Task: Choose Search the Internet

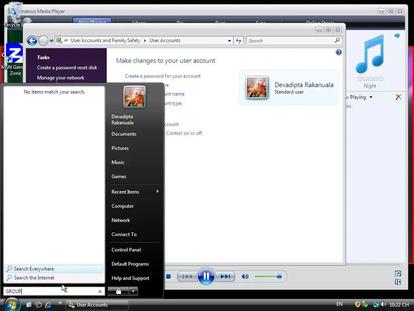Action: click(54, 278)
